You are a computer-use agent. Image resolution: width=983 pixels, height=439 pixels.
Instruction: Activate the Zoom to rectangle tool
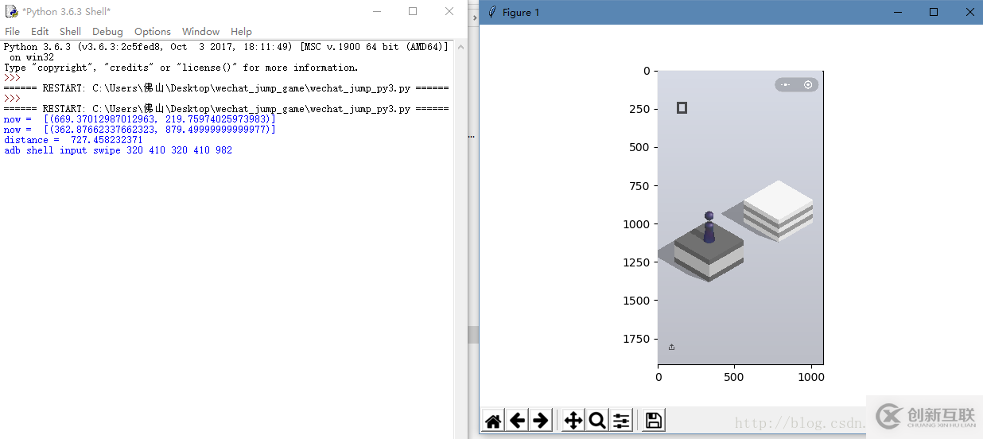pos(596,421)
